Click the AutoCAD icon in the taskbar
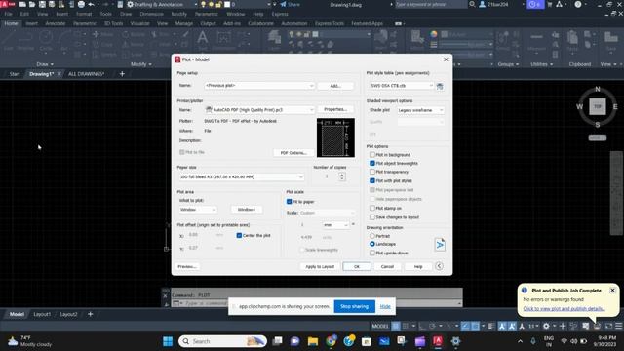Viewport: 624px width, 351px height. click(438, 341)
